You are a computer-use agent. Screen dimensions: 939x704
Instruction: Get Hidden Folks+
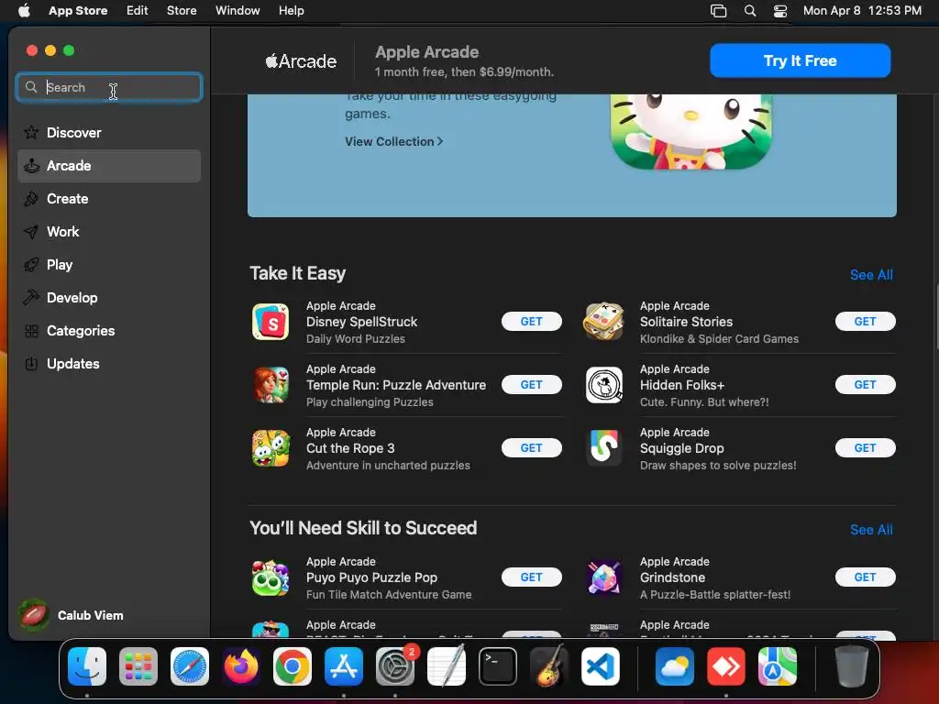point(865,385)
